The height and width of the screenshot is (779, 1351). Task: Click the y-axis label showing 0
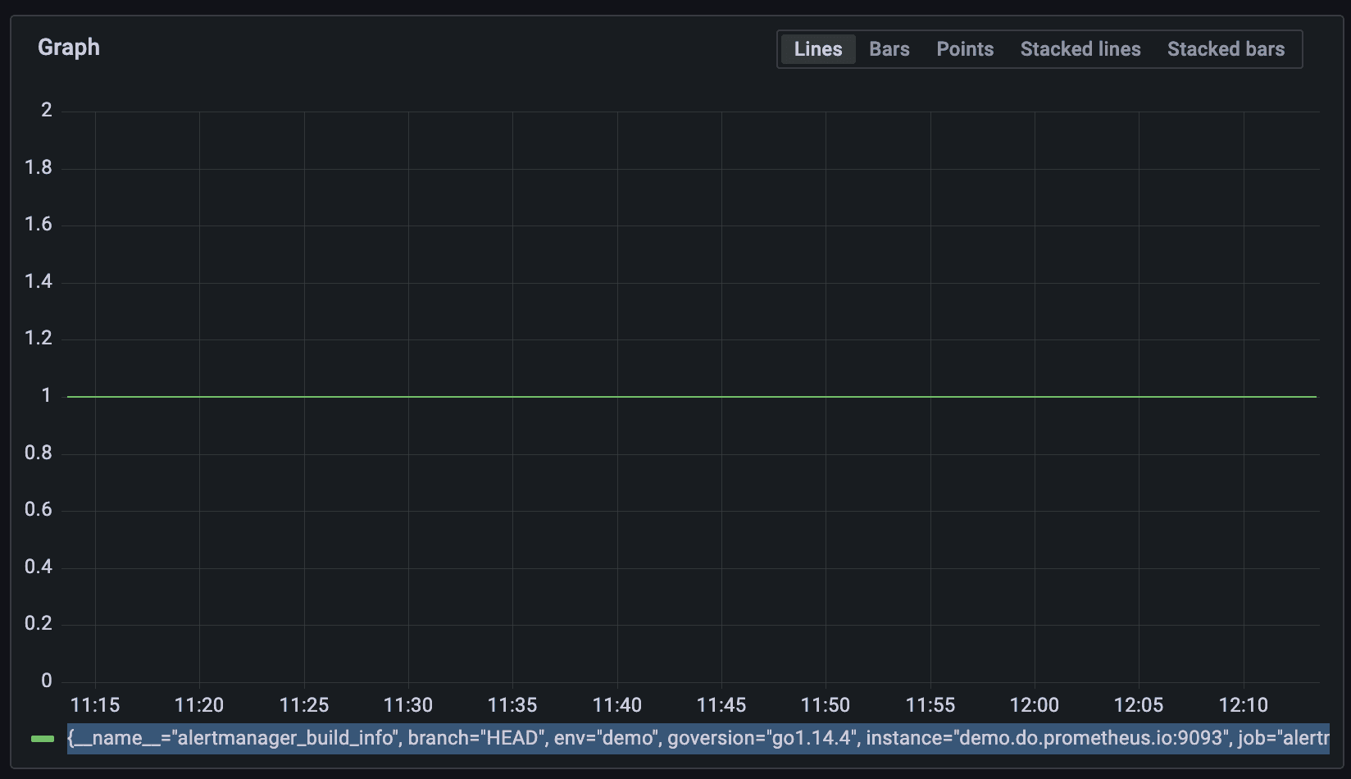48,681
